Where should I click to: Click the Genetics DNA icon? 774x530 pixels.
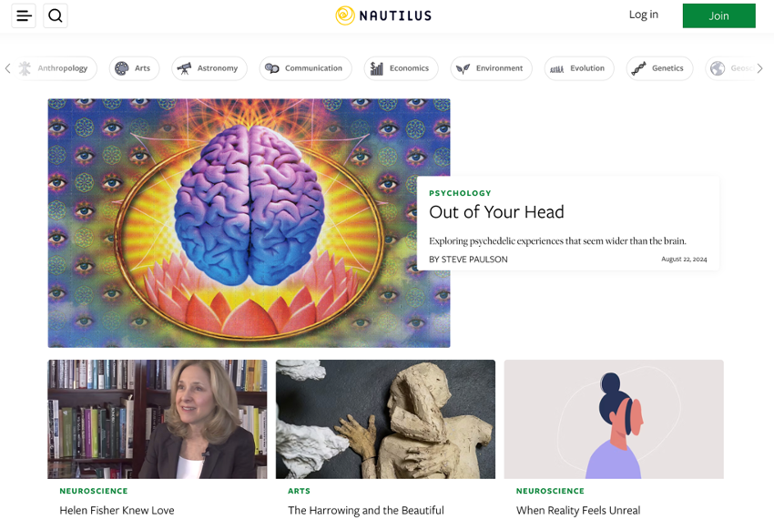point(638,68)
